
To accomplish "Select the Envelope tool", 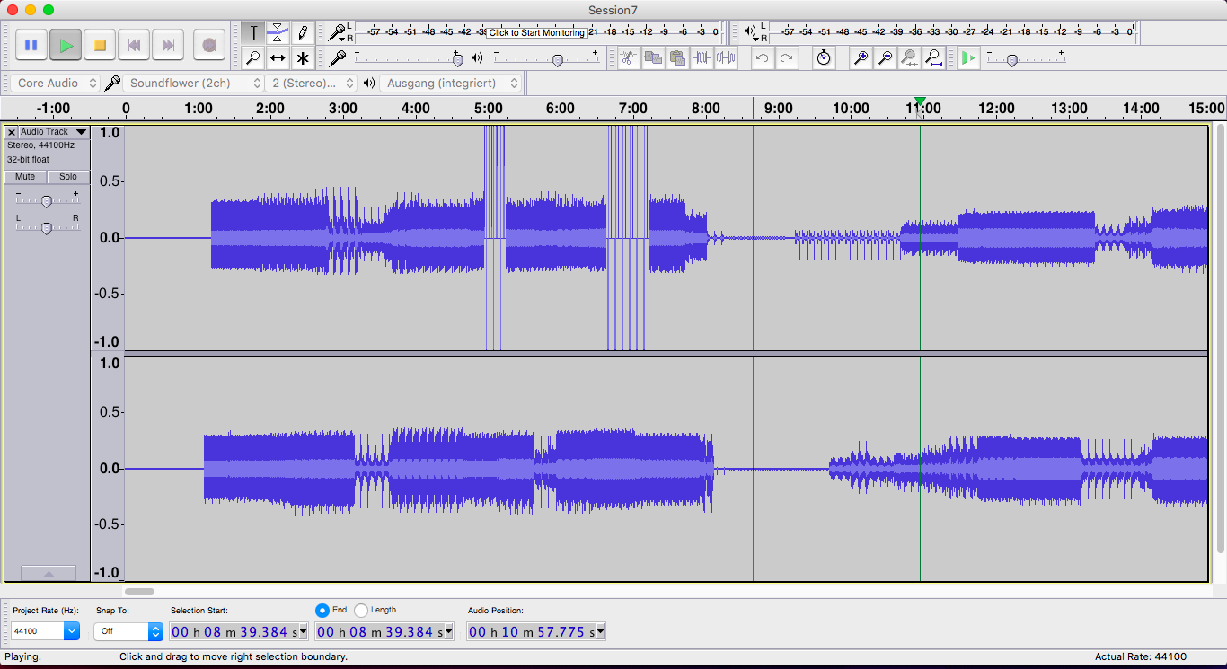I will 278,33.
